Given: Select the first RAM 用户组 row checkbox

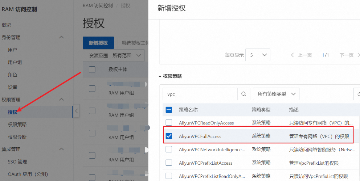Looking at the screenshot, I should pyautogui.click(x=92, y=88).
